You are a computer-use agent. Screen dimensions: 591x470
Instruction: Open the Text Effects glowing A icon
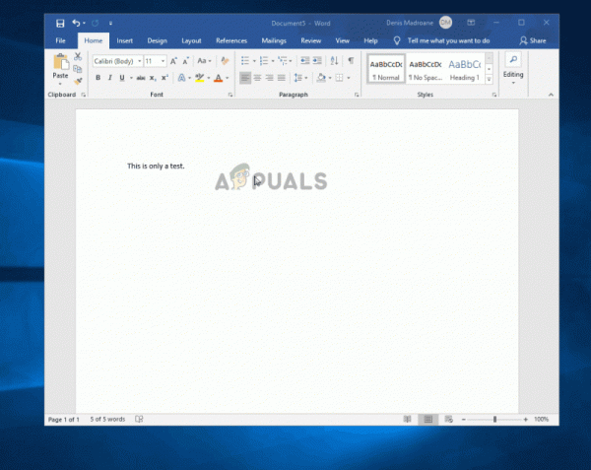(x=181, y=78)
